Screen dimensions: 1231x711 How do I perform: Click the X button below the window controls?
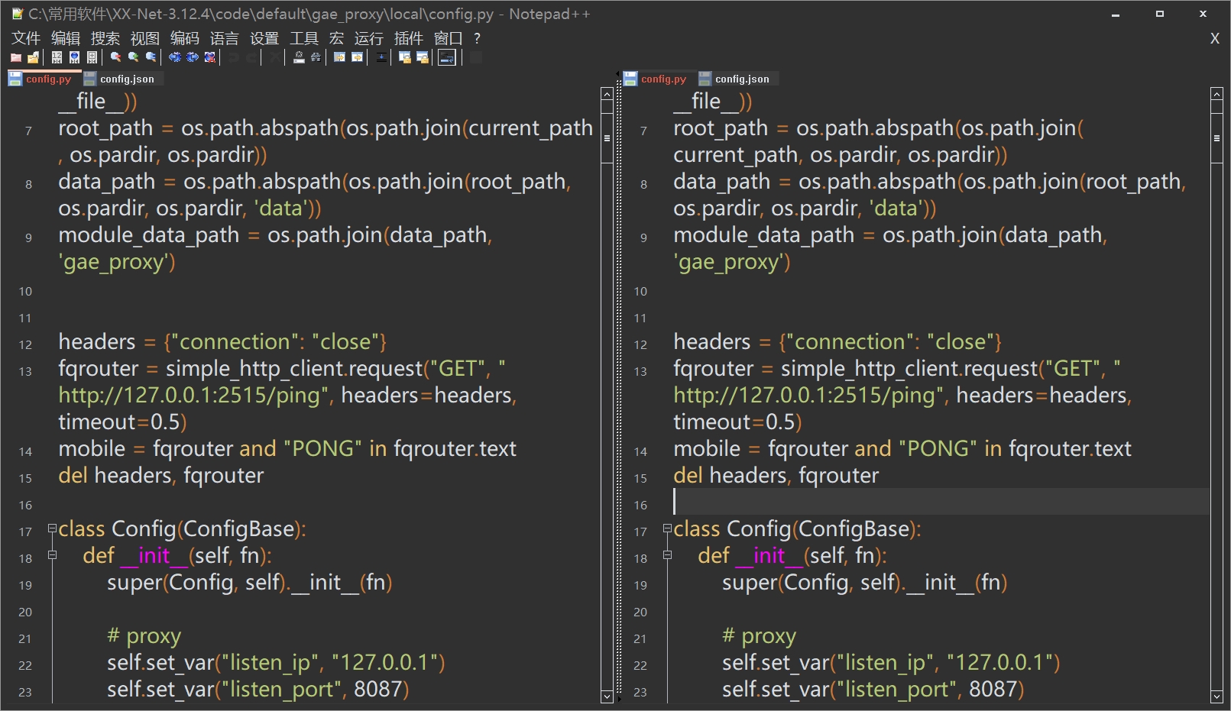(x=1214, y=38)
